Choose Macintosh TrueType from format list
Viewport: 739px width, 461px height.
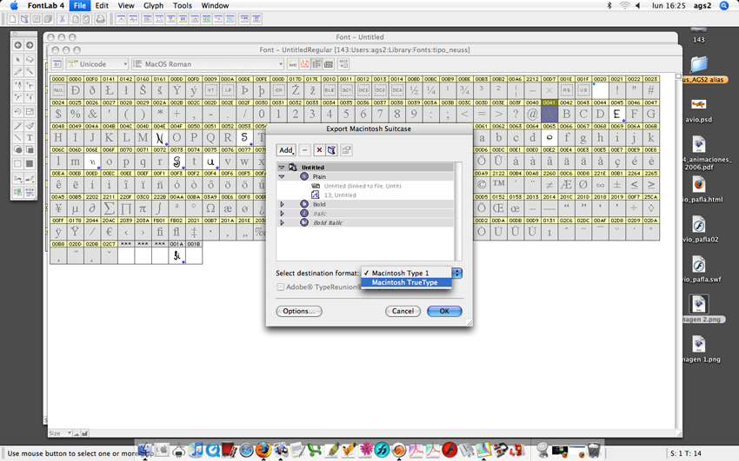click(405, 282)
